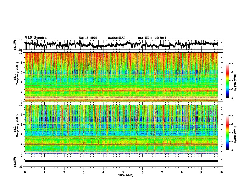This screenshot has height=193, width=249.
Task: Click the date 'Sep. 13, 2024'
Action: pos(88,38)
